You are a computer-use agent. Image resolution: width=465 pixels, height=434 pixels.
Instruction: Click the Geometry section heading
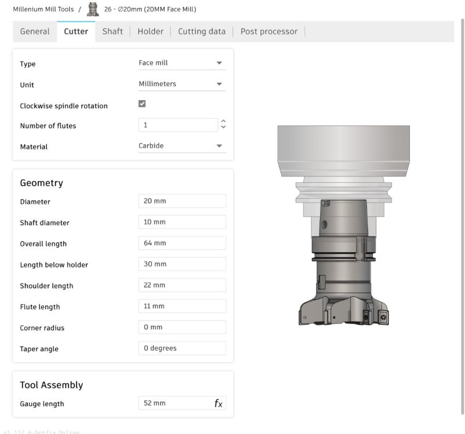click(x=42, y=183)
